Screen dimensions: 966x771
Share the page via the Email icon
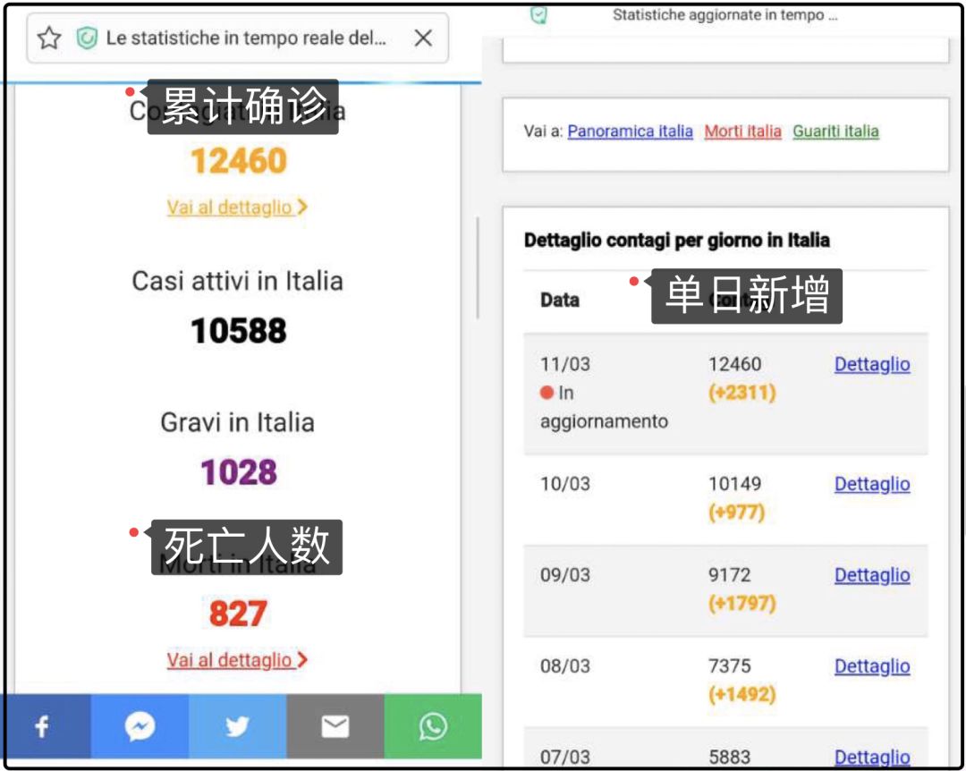pos(335,726)
